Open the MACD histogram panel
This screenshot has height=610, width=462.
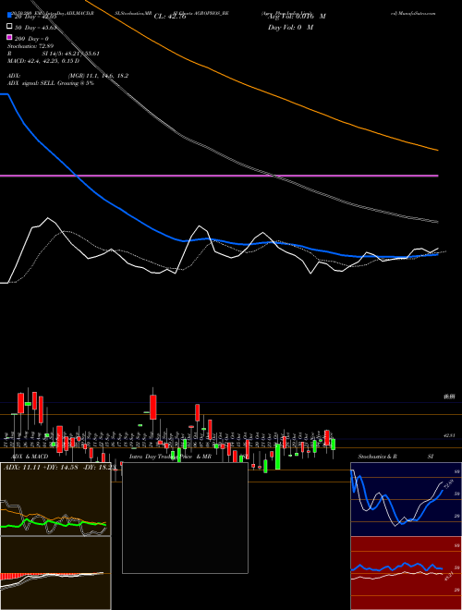(x=55, y=573)
